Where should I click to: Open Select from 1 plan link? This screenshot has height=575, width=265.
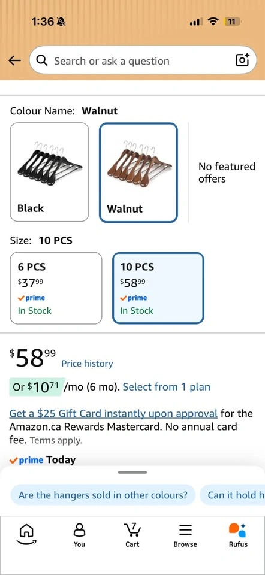click(x=166, y=387)
